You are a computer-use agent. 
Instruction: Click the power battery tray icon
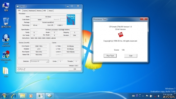coord(151,96)
